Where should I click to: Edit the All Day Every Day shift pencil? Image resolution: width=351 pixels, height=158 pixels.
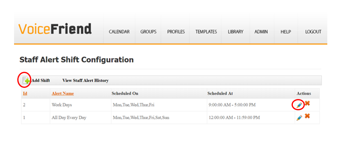[x=299, y=118]
